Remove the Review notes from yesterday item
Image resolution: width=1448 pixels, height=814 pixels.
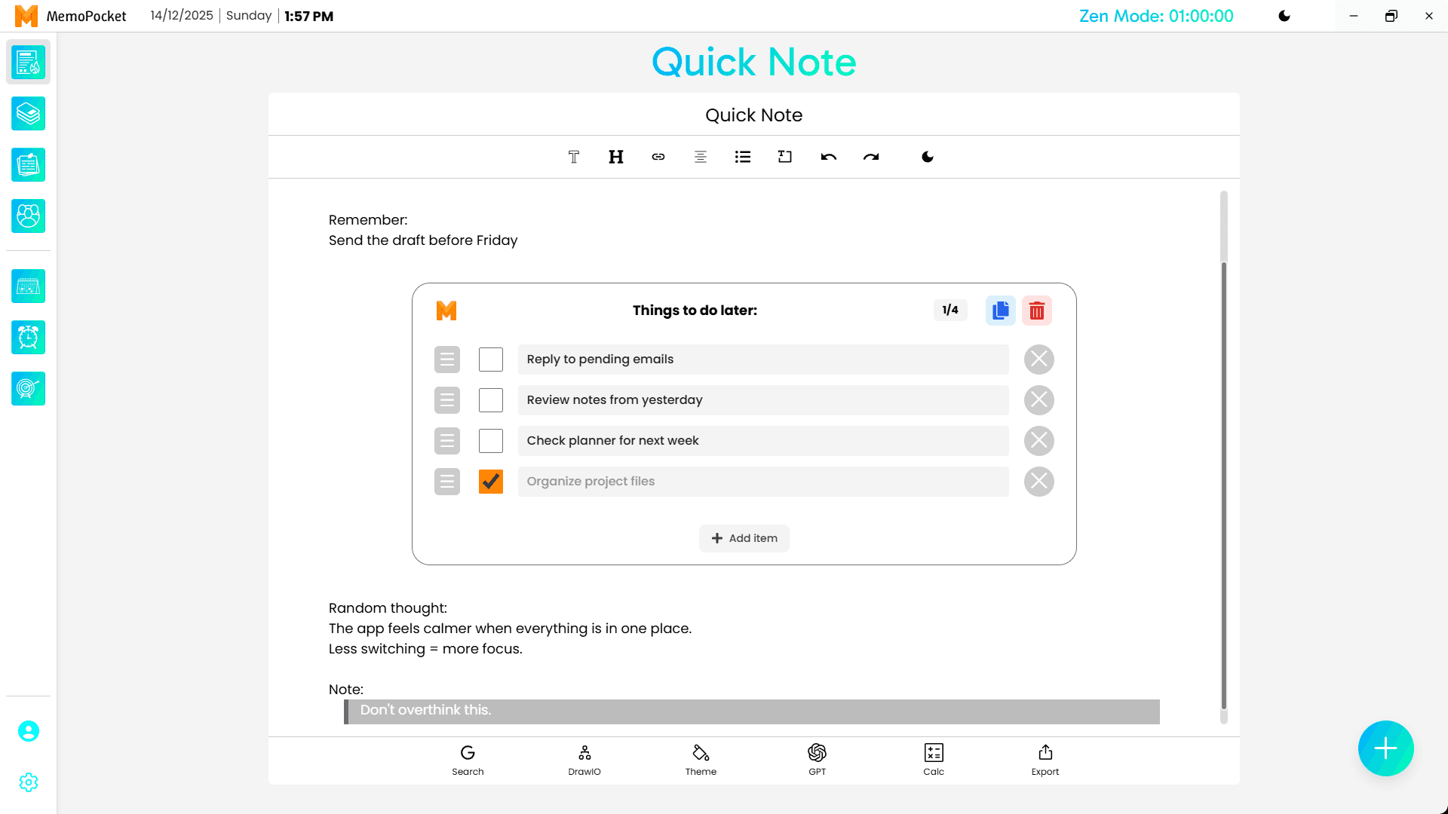pyautogui.click(x=1039, y=400)
